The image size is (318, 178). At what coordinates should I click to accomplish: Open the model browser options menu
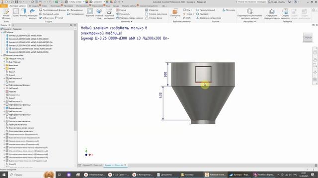pyautogui.click(x=75, y=25)
